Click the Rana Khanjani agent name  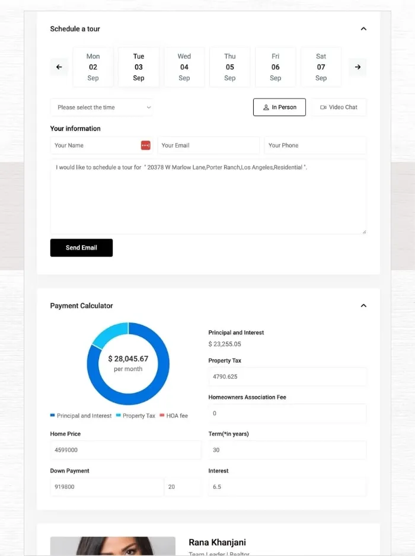[x=217, y=542]
